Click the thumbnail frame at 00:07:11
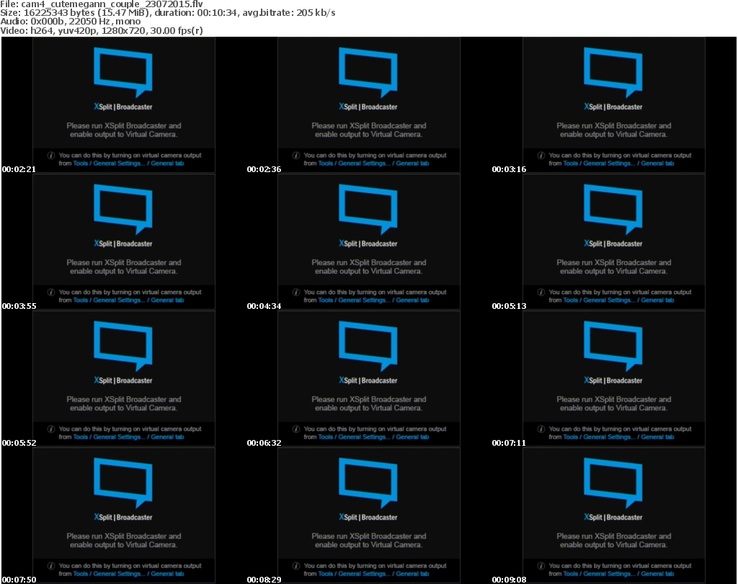The height and width of the screenshot is (584, 738). (614, 379)
